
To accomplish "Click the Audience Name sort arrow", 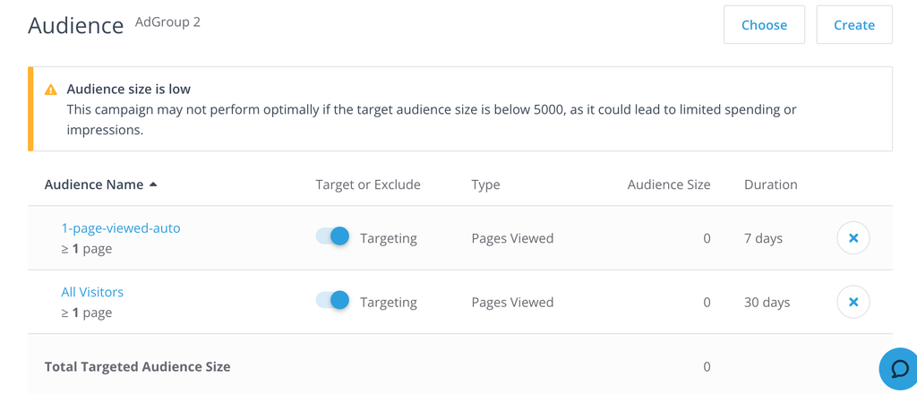I will click(x=153, y=184).
